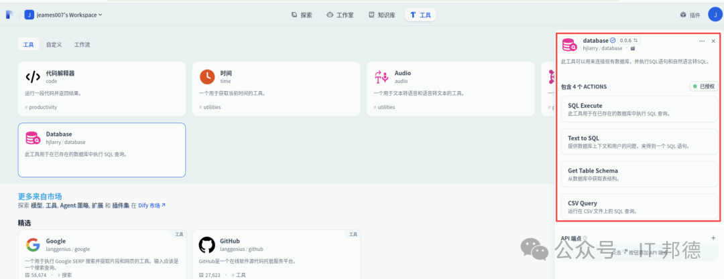Click the 已授权 authorization button
The image size is (724, 279).
[x=704, y=86]
